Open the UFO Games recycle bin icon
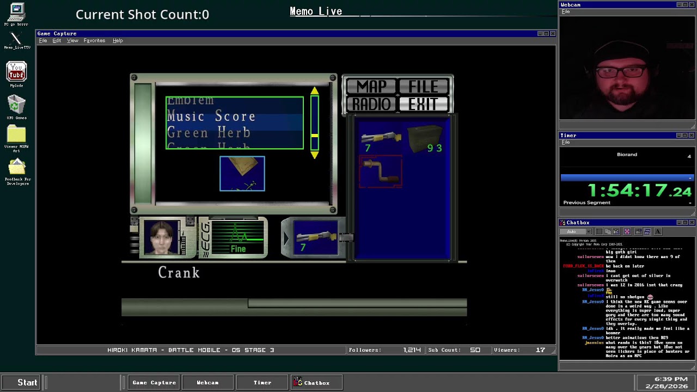 click(16, 107)
